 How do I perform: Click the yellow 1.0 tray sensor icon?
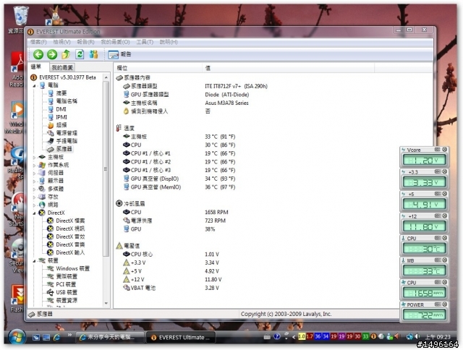coord(302,336)
